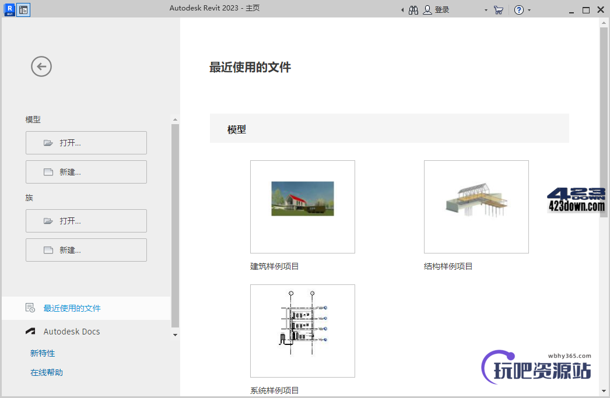Click the Revit application logo icon
Screen dimensions: 610x398
9,10
